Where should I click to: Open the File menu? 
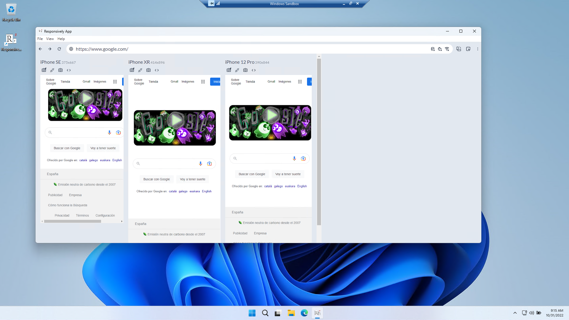[x=40, y=39]
